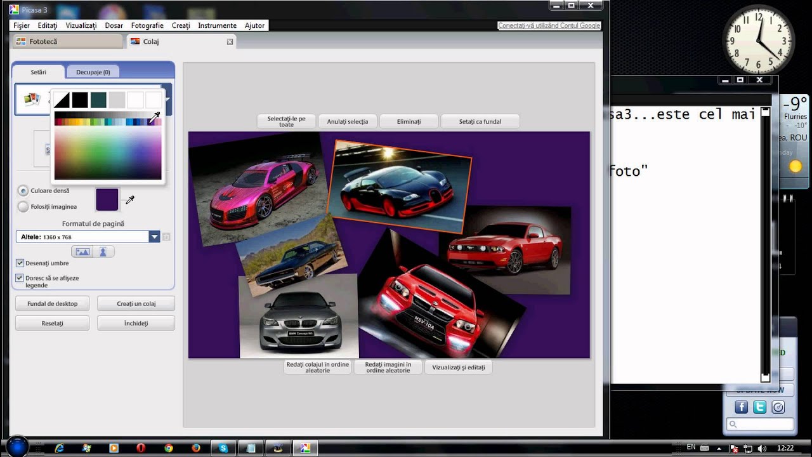Choose portrait page orientation icon
Screen dimensions: 812x457
103,252
